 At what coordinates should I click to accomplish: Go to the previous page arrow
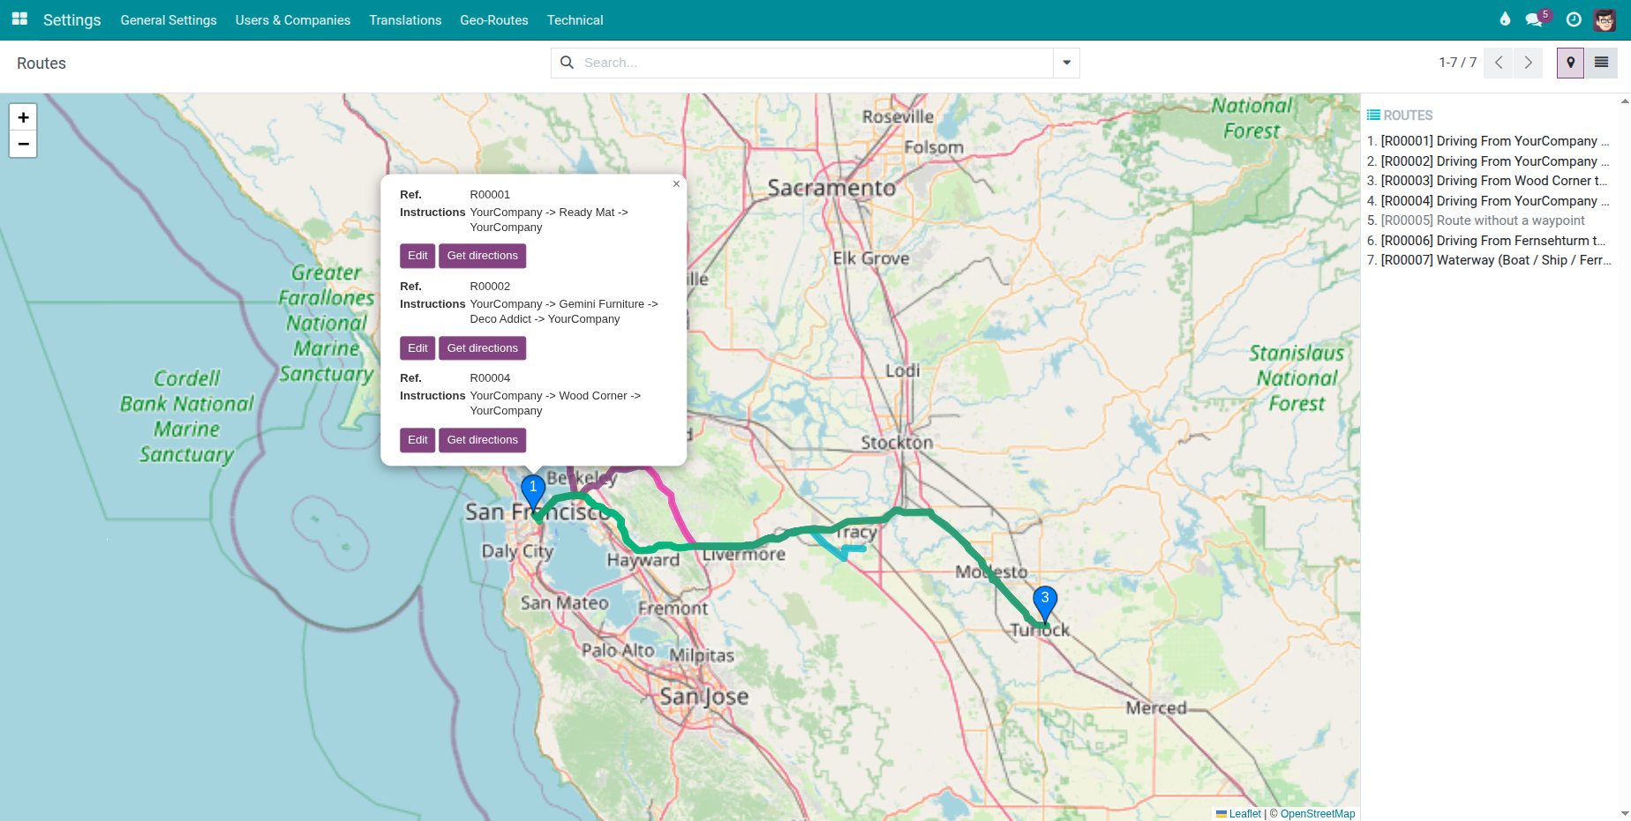point(1498,63)
